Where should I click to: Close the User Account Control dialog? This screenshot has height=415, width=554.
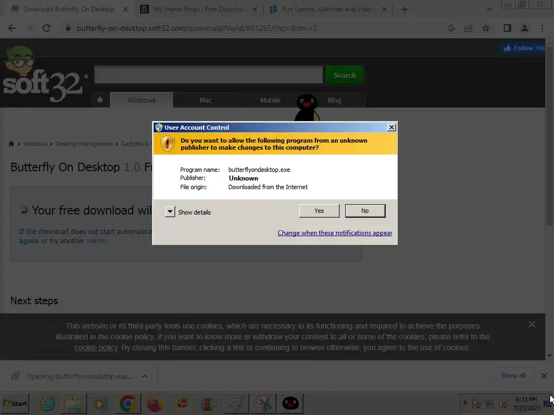coord(392,128)
